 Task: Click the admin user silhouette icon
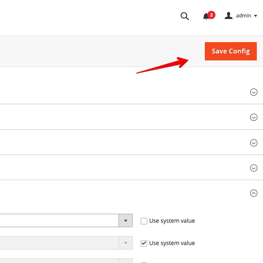point(228,15)
